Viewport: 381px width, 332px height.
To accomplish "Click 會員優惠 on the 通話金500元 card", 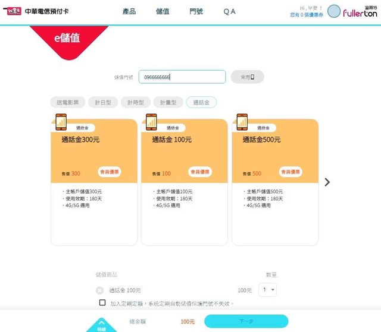I will pos(289,172).
